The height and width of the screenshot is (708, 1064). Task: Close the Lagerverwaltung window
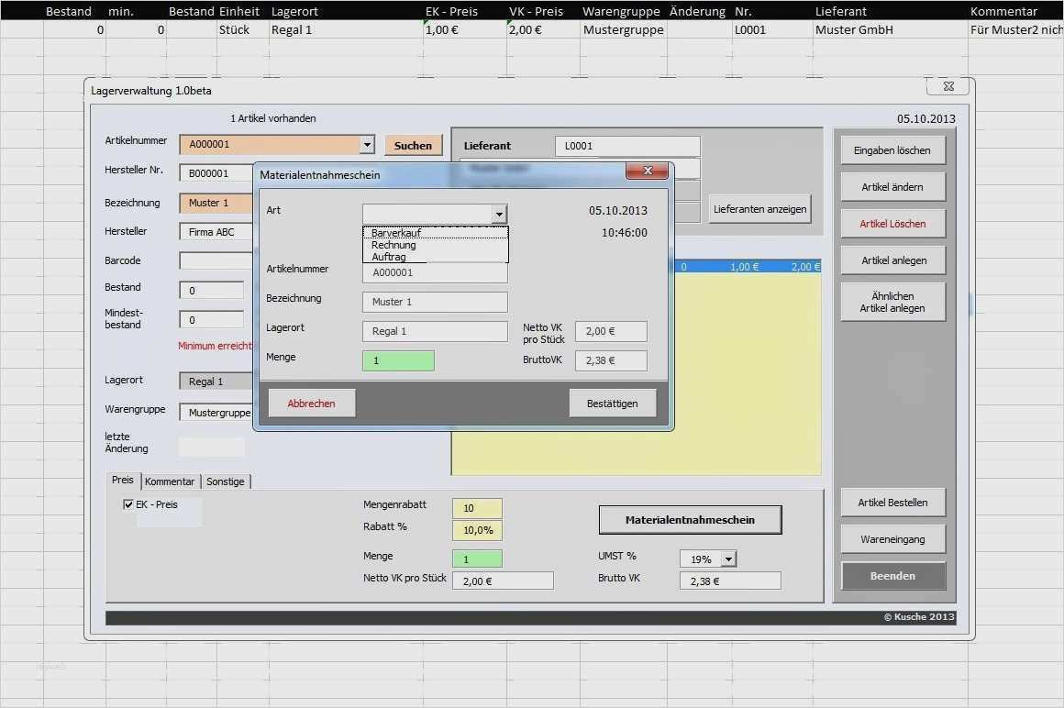tap(948, 86)
